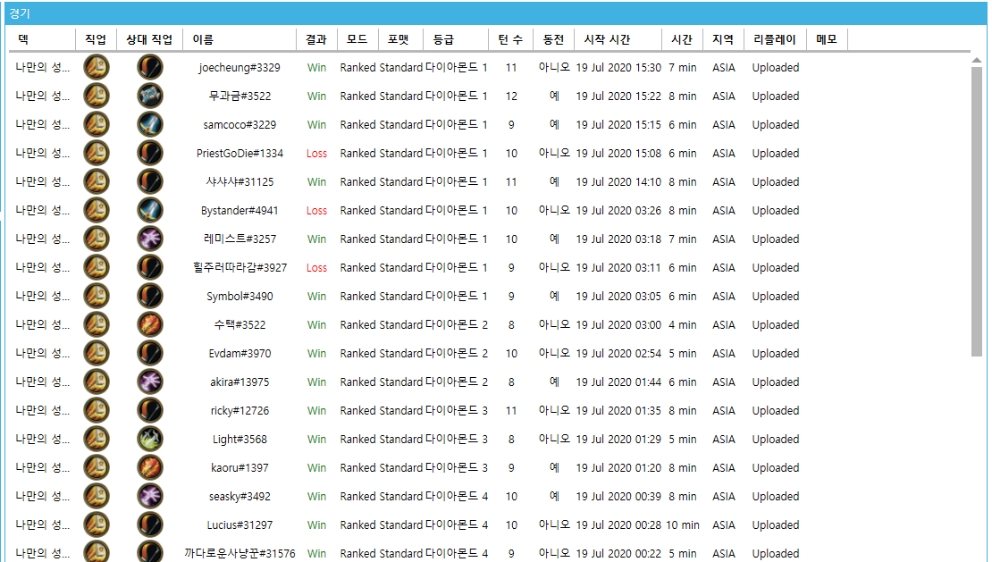992x562 pixels.
Task: Click ASIA region for seasky#3492
Action: tap(723, 496)
